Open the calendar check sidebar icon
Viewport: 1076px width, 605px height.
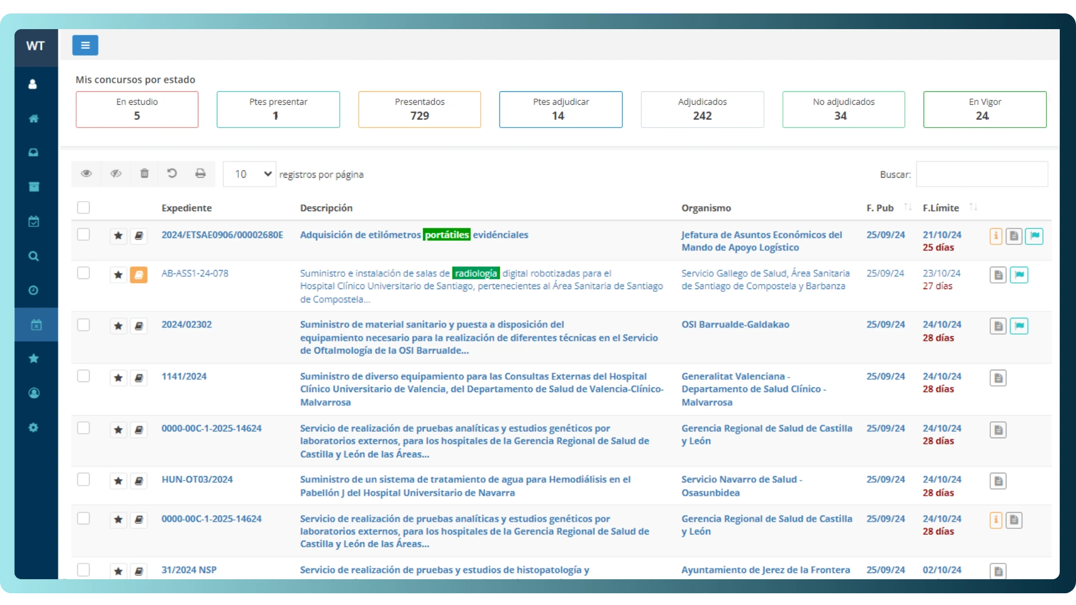[x=33, y=221]
